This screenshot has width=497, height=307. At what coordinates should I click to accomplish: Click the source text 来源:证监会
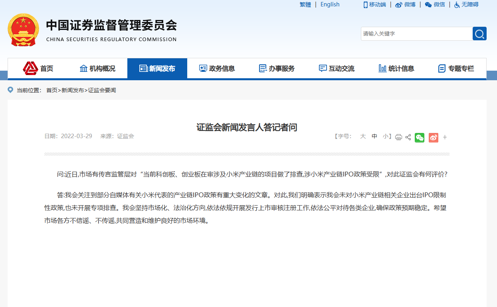point(117,136)
